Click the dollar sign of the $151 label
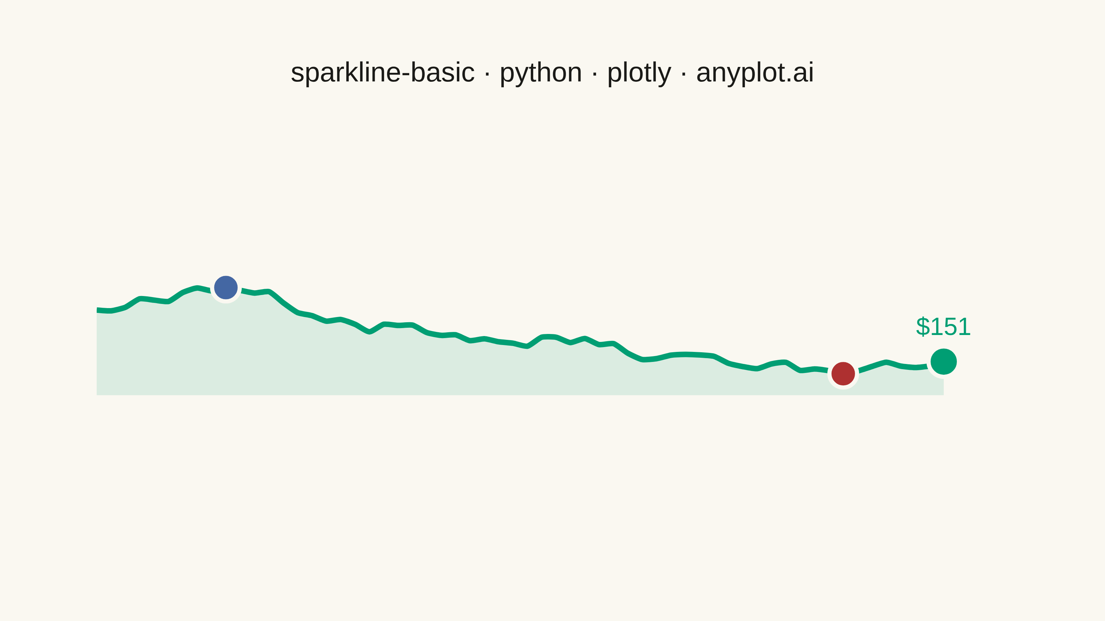This screenshot has height=621, width=1105. click(x=922, y=327)
